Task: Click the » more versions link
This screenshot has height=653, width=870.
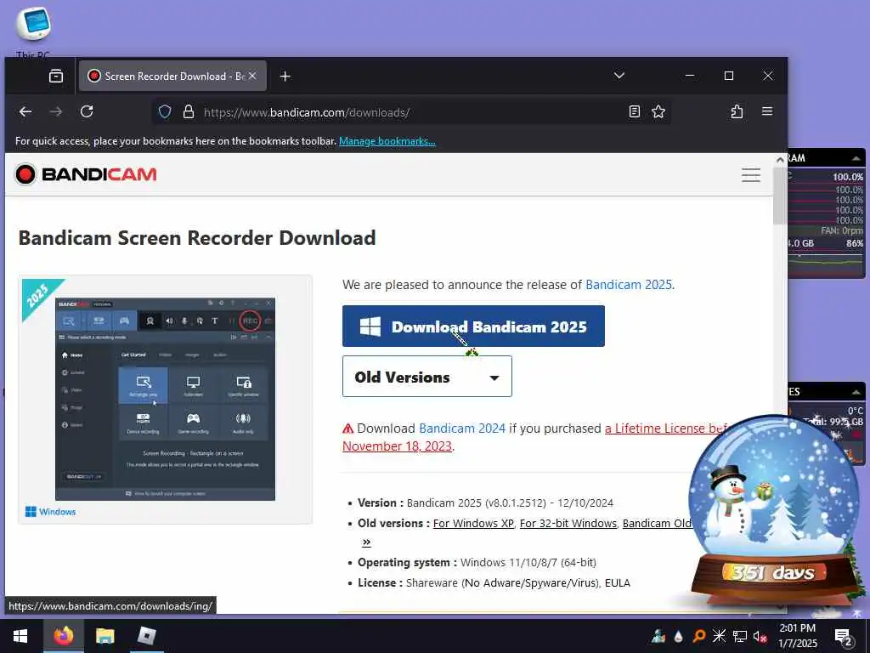Action: 366,542
